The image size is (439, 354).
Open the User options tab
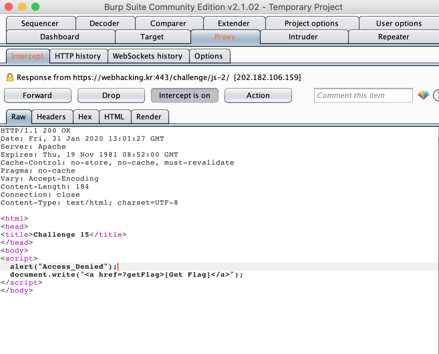click(399, 23)
